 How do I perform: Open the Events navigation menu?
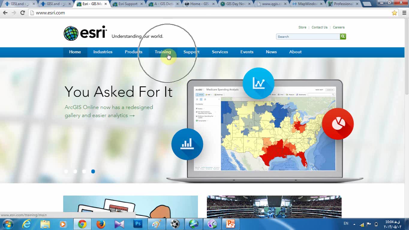pyautogui.click(x=247, y=52)
